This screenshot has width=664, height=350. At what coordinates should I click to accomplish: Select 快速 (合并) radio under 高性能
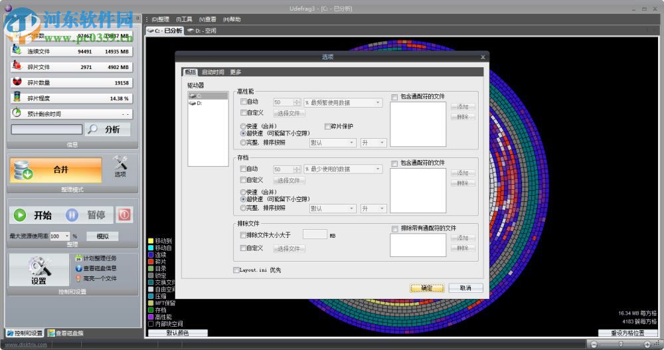pos(243,126)
